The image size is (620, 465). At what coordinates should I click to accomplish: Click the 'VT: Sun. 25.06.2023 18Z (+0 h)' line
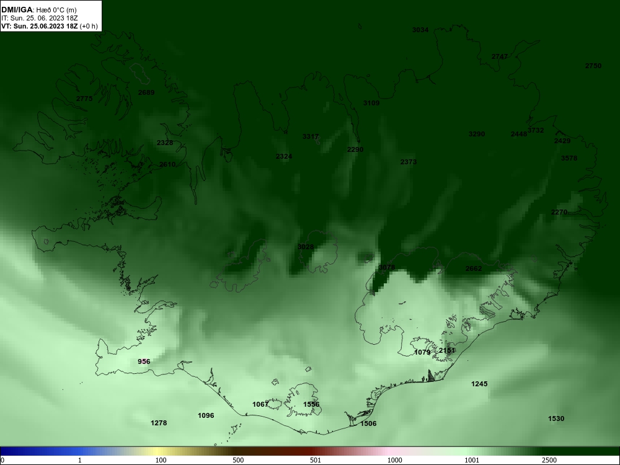(50, 26)
